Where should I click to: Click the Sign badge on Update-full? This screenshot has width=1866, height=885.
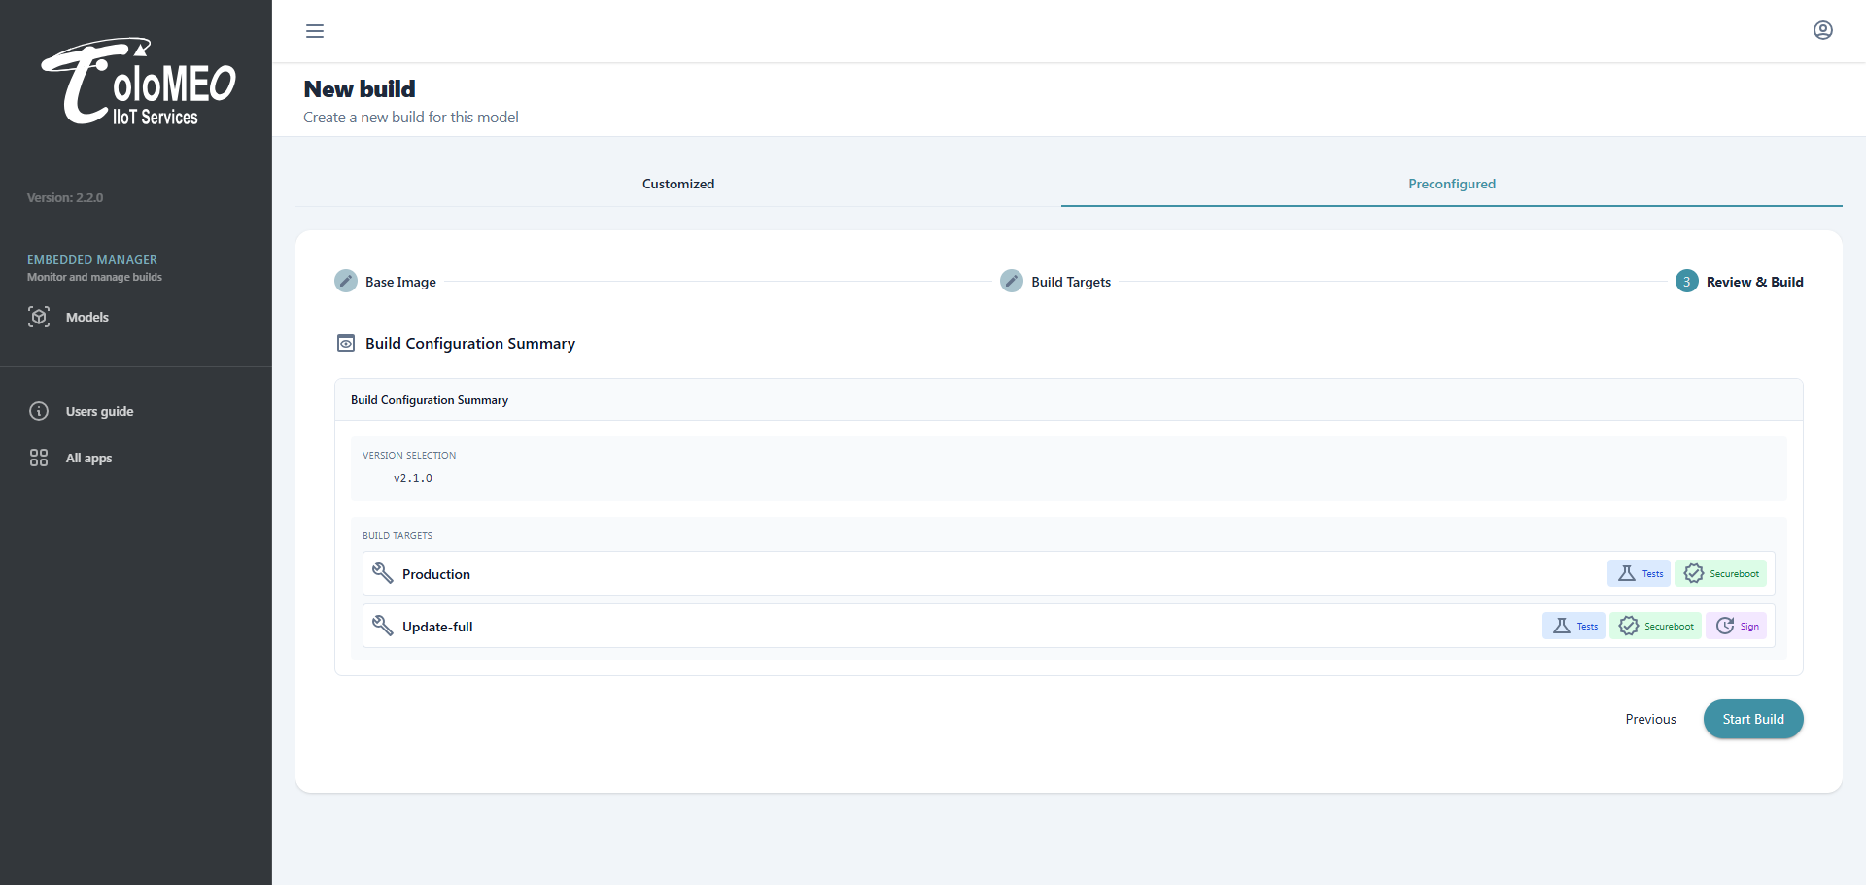point(1737,626)
